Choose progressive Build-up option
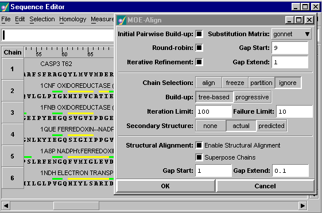 [252, 97]
